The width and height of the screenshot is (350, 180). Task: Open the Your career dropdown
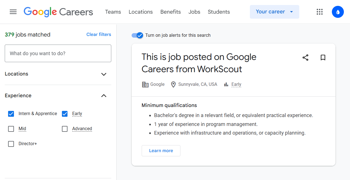click(x=274, y=12)
